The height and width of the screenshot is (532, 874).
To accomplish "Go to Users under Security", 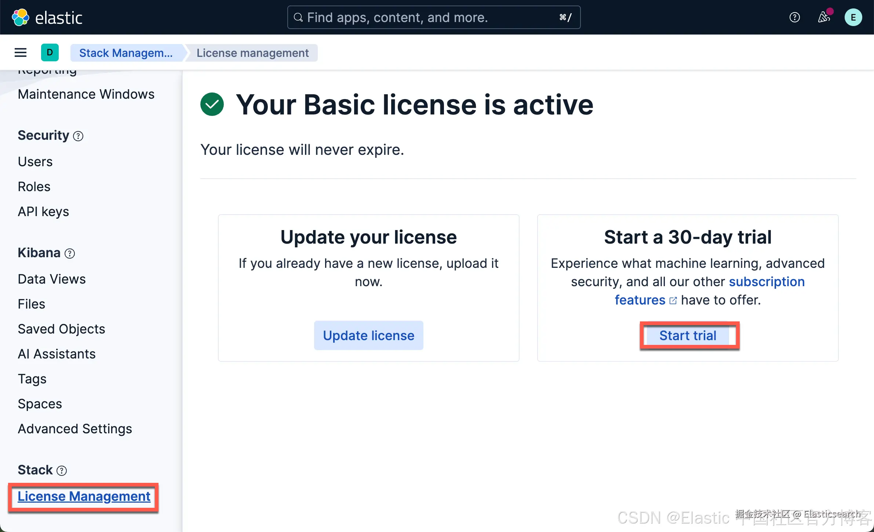I will tap(35, 162).
